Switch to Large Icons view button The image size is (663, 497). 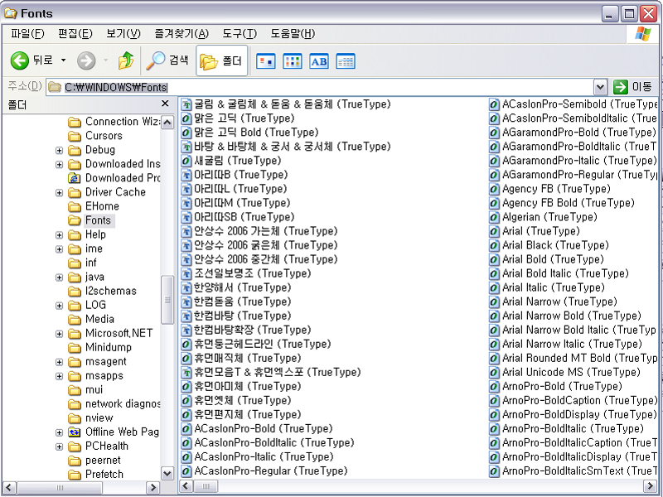266,61
